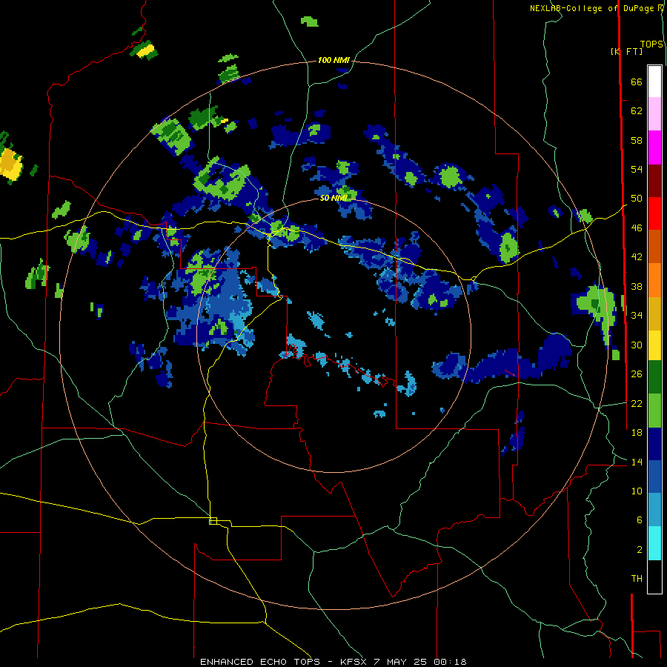Image resolution: width=667 pixels, height=667 pixels.
Task: Click the Enhanced Echo Tops KFSX title
Action: click(x=333, y=662)
